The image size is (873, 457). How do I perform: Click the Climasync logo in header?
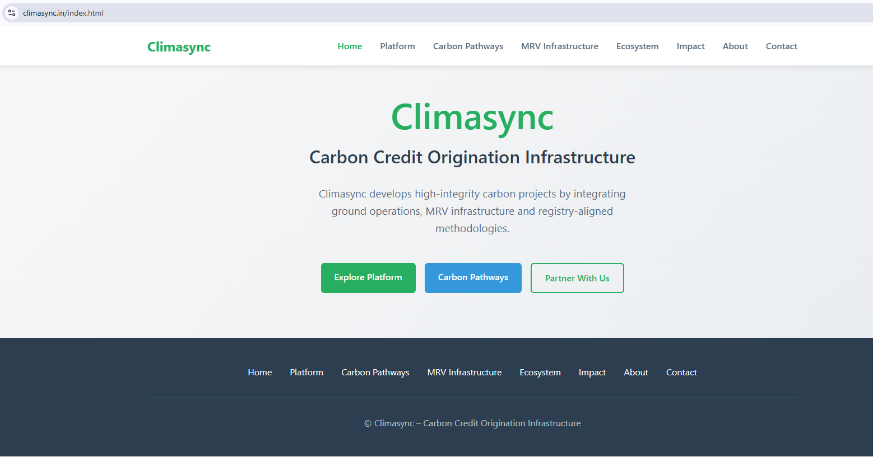(x=179, y=47)
